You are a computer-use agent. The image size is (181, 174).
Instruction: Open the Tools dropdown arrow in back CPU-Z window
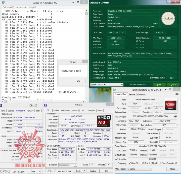[x=39, y=171]
